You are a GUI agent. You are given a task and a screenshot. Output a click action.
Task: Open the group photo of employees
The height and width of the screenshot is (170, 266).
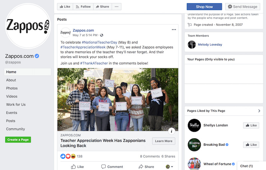118,100
